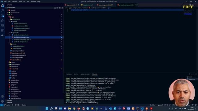This screenshot has width=198, height=111.
Task: Open Chrome from the taskbar
Action: coord(74,109)
